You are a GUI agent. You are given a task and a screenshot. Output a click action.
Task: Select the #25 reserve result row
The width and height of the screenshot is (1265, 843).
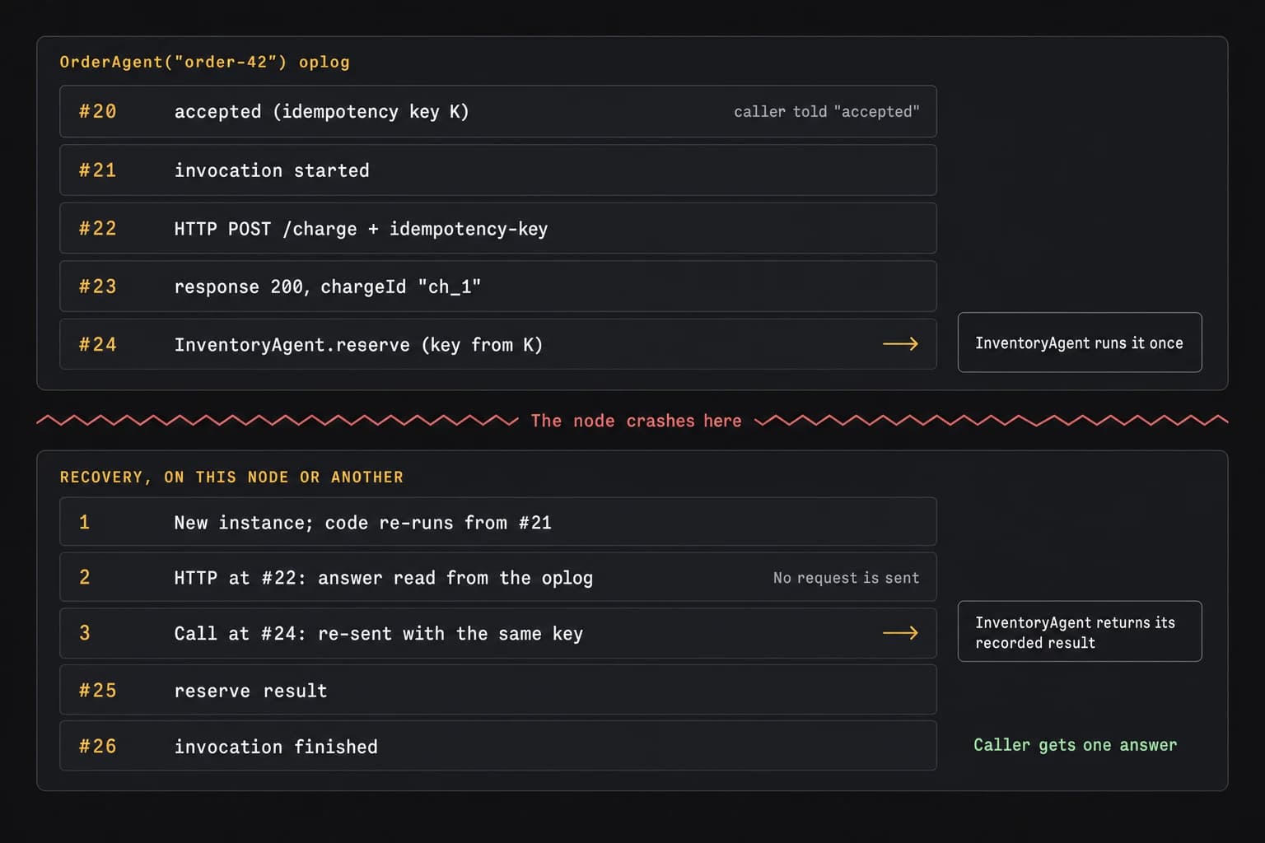[497, 690]
